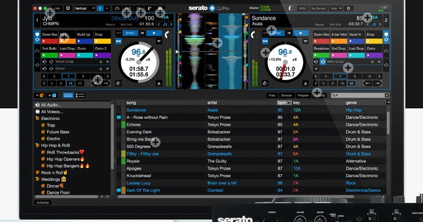
Task: Open the Vertical display mode dropdown
Action: click(85, 8)
